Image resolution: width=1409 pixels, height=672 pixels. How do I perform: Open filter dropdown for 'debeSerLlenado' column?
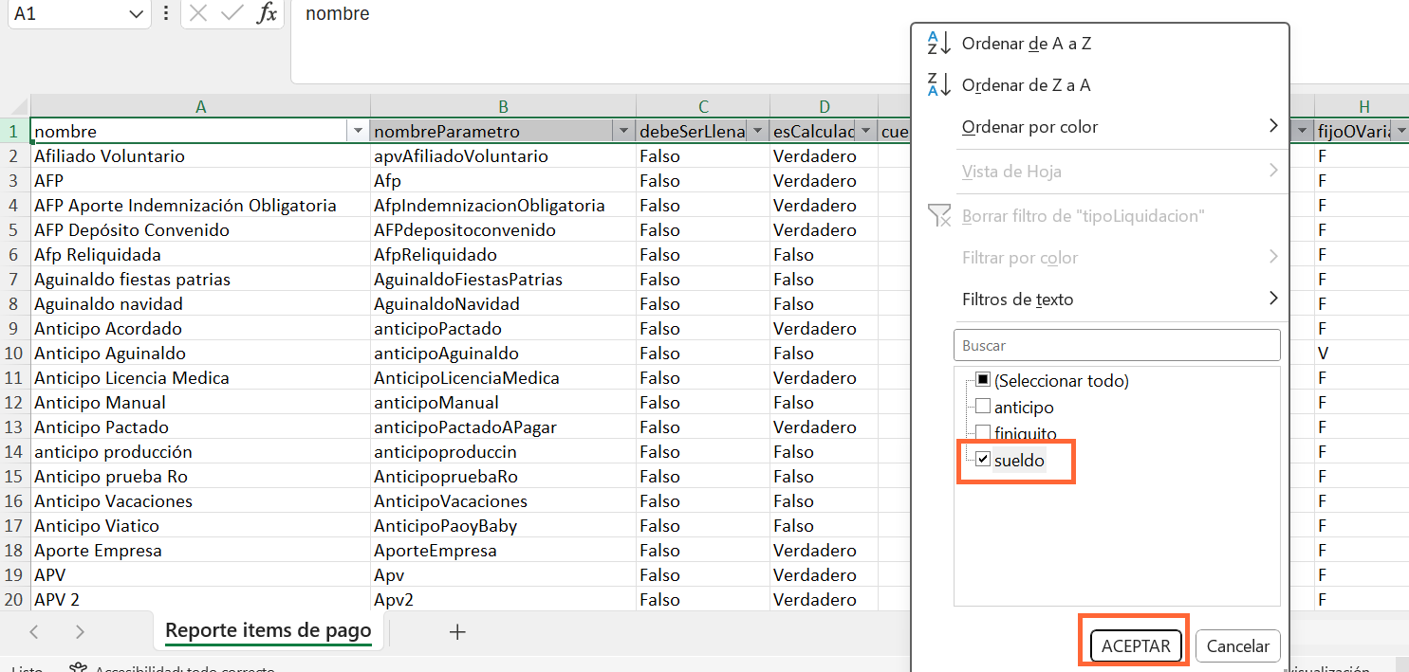click(757, 131)
